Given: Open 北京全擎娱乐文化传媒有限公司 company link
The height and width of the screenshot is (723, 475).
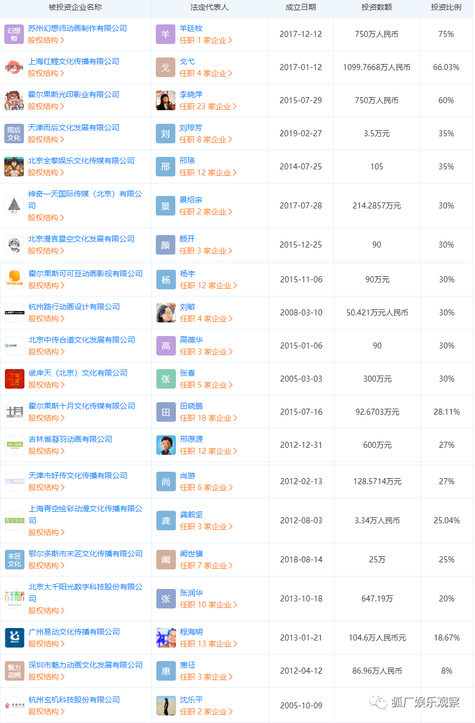Looking at the screenshot, I should point(81,161).
